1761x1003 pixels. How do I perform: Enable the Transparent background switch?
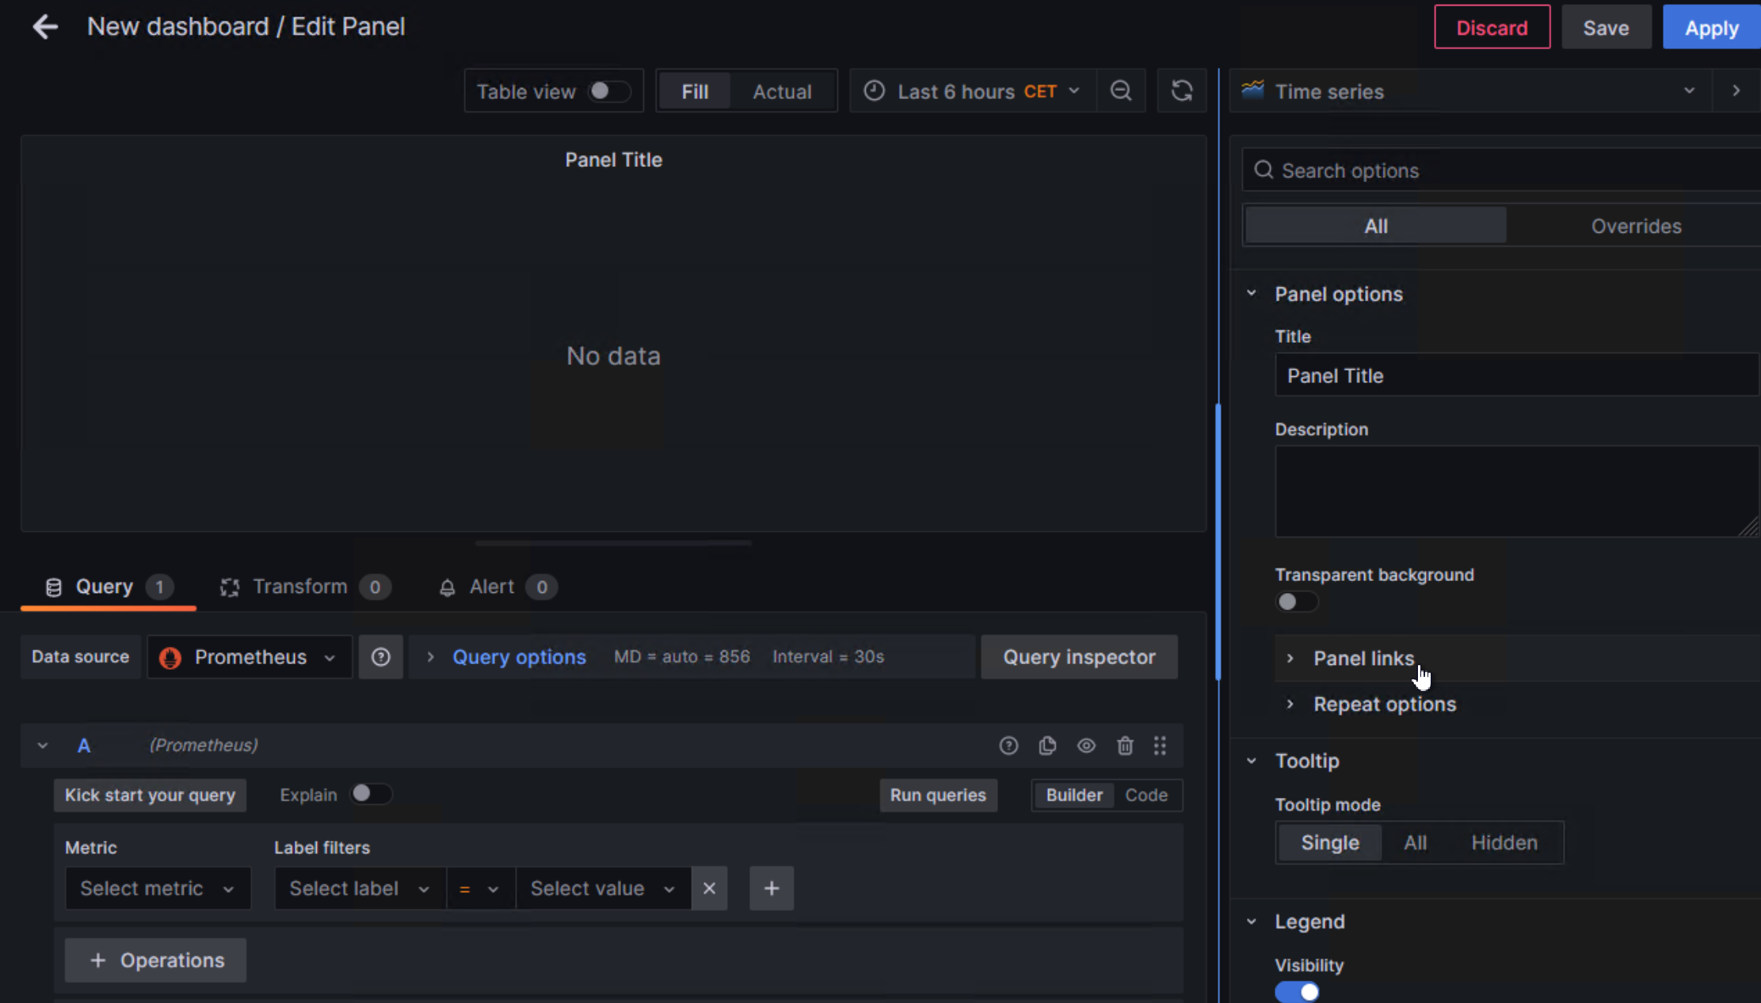pyautogui.click(x=1296, y=602)
